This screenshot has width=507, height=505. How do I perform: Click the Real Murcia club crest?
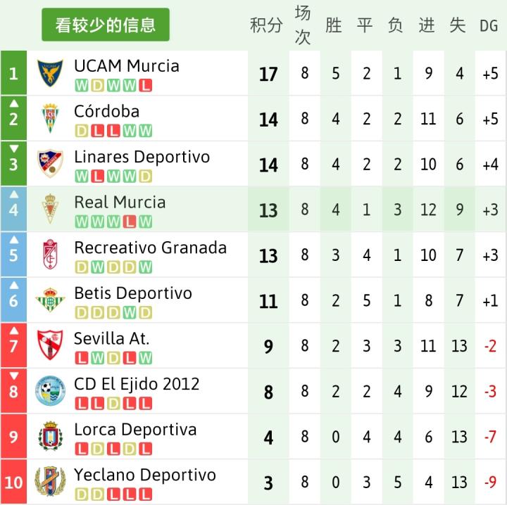point(50,209)
